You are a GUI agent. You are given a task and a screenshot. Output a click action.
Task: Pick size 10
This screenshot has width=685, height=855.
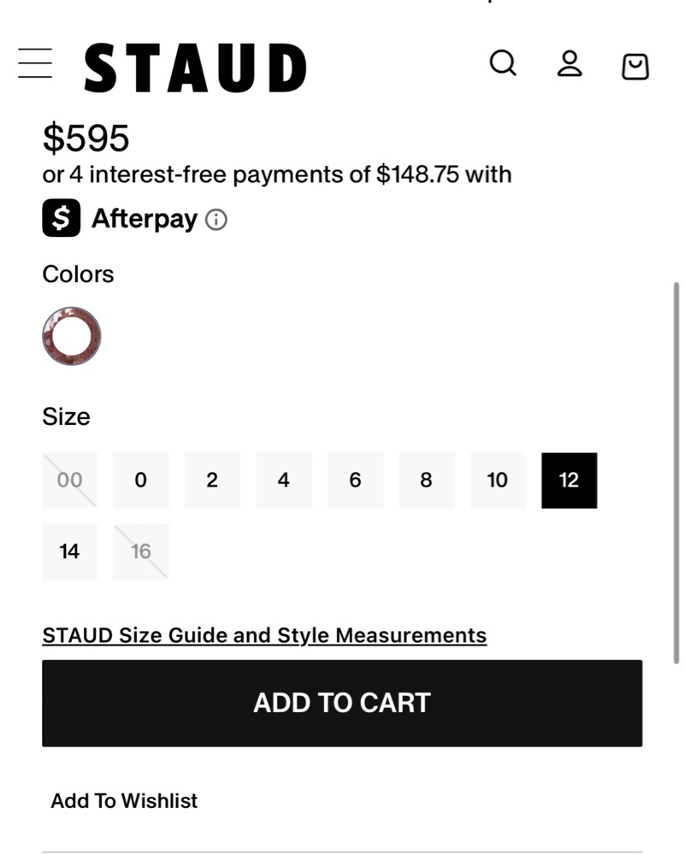click(498, 481)
